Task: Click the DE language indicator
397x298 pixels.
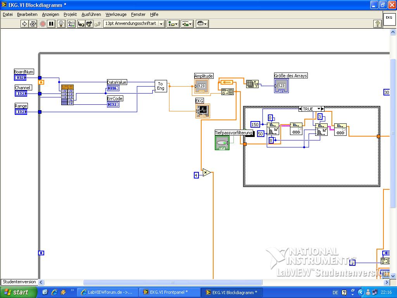Action: point(335,293)
